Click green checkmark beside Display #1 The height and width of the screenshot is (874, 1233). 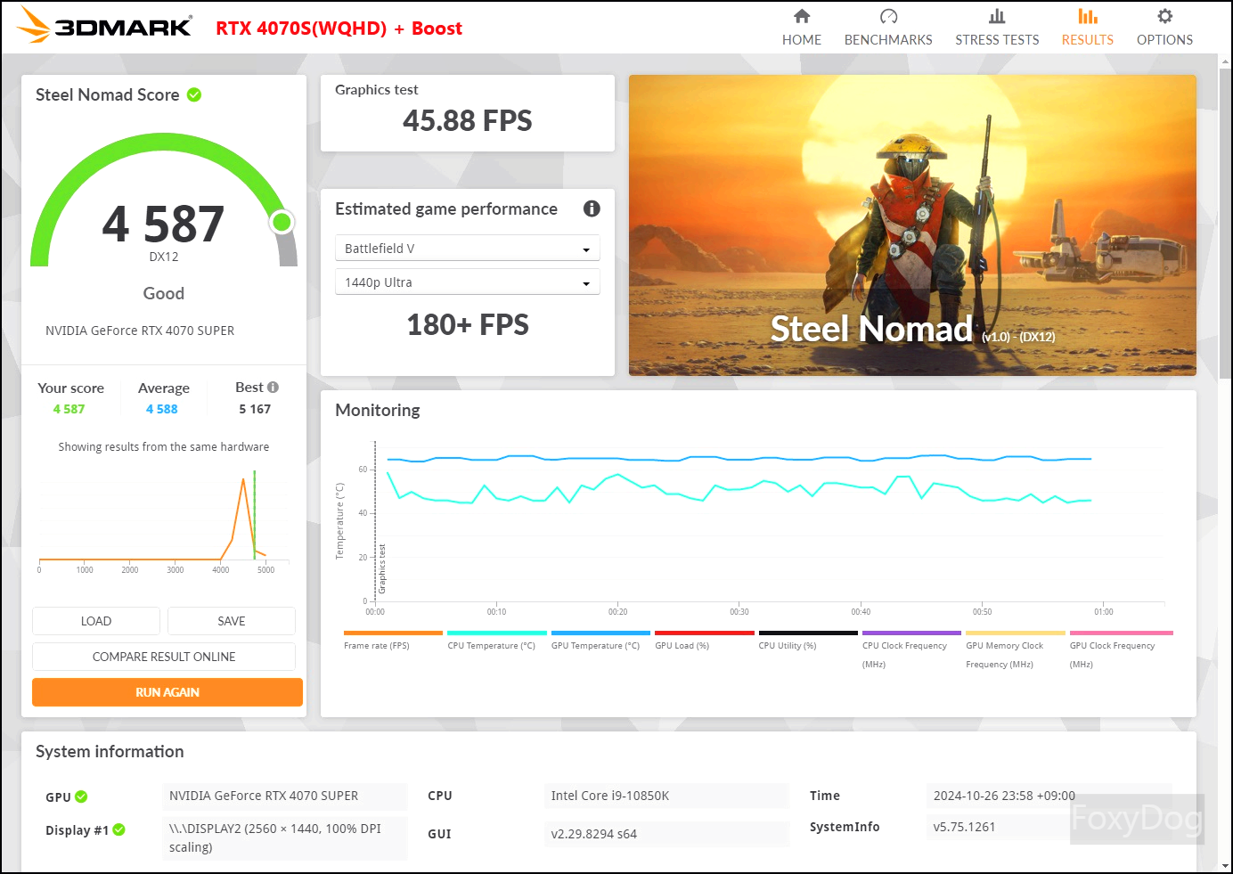119,829
